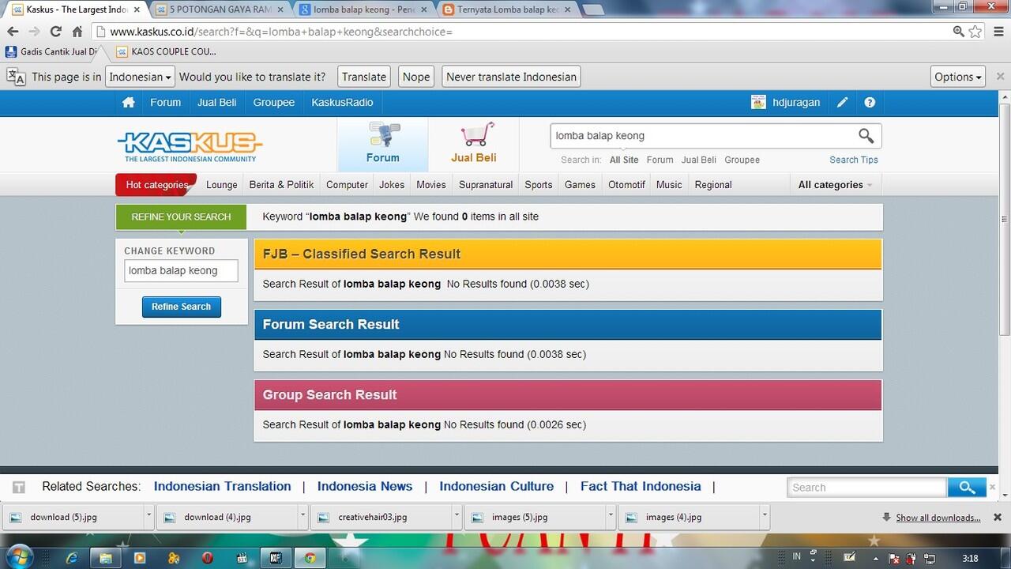Click the search magnifier in Kaskus search box
Screen dimensions: 1011x569
pyautogui.click(x=866, y=136)
